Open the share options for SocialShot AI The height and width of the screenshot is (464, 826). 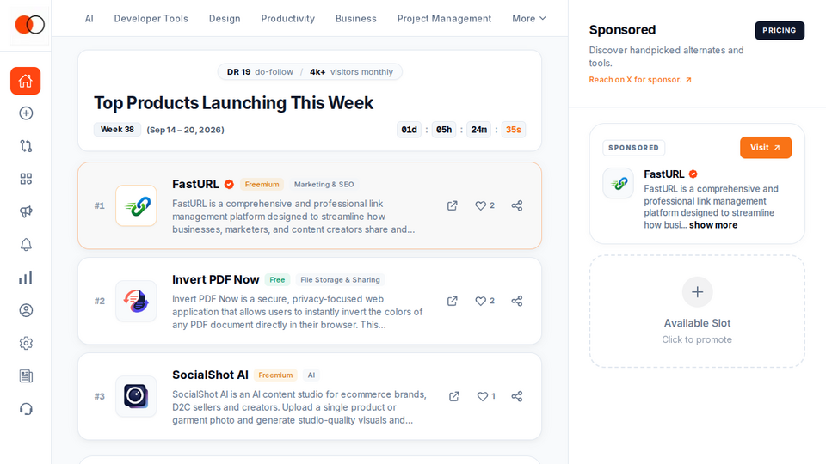(517, 396)
